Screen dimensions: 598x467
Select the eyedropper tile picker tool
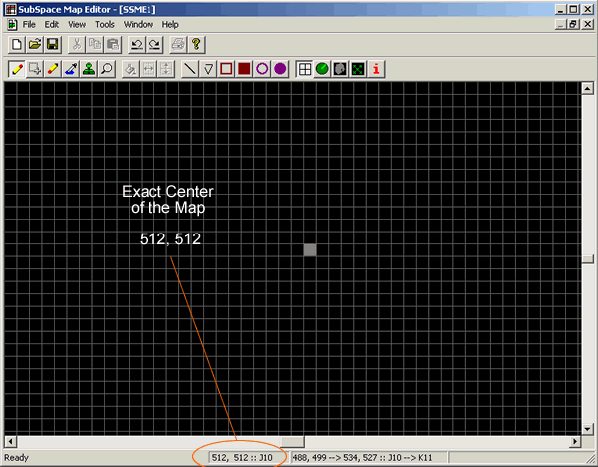(x=70, y=69)
